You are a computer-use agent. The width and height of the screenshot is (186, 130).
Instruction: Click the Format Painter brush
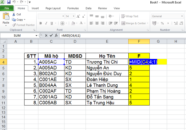coord(14,25)
